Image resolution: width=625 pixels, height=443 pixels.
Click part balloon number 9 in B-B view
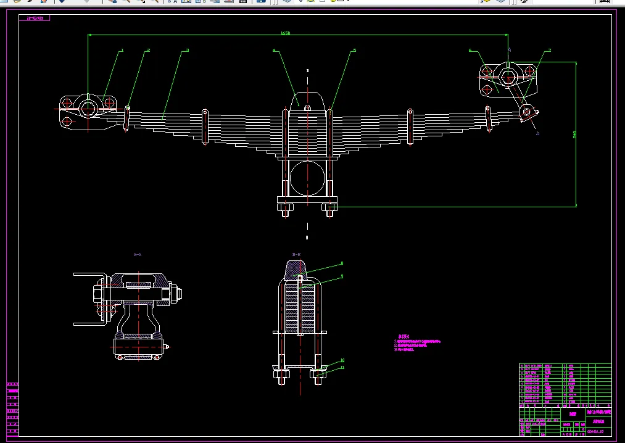[x=342, y=276]
